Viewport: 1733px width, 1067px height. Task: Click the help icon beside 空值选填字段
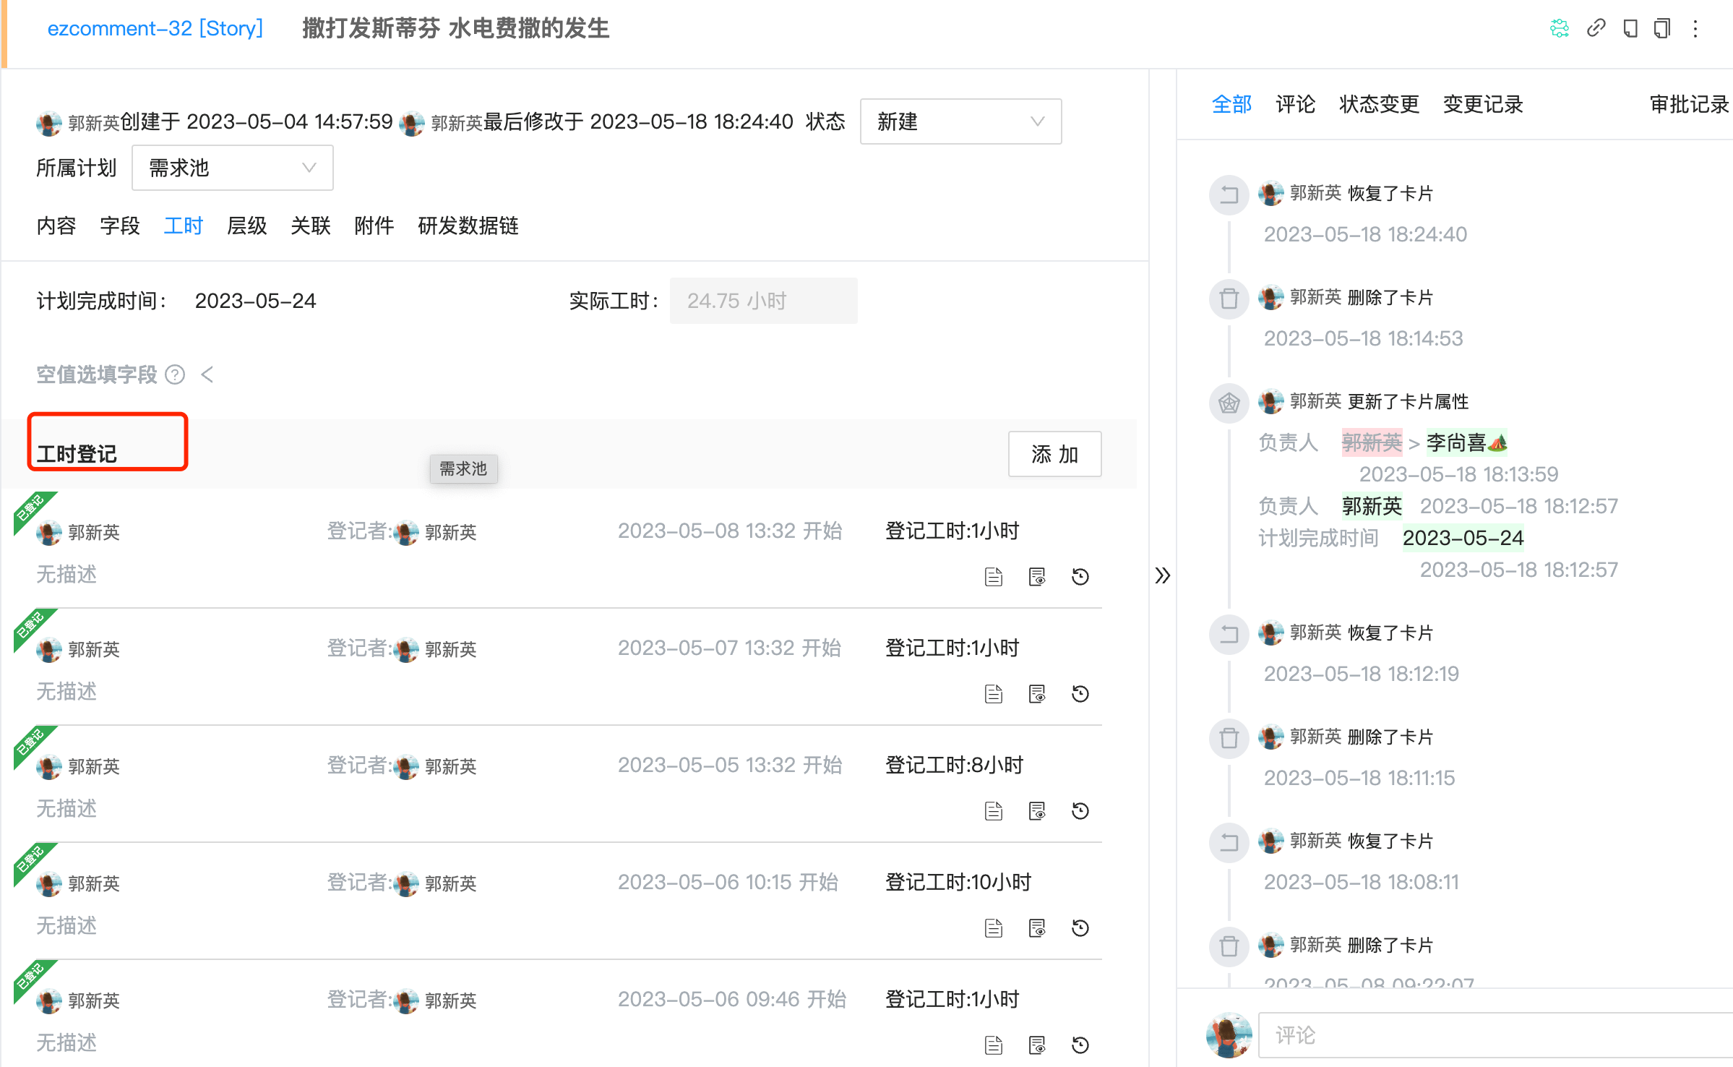[175, 374]
